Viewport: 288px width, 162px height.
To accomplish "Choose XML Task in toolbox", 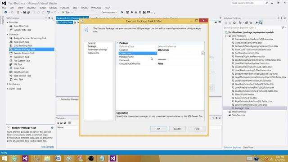I will (x=18, y=79).
